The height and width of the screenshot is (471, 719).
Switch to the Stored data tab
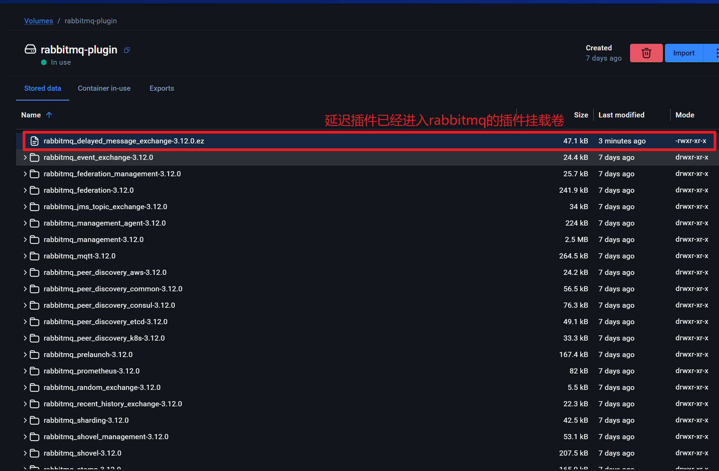click(x=43, y=88)
